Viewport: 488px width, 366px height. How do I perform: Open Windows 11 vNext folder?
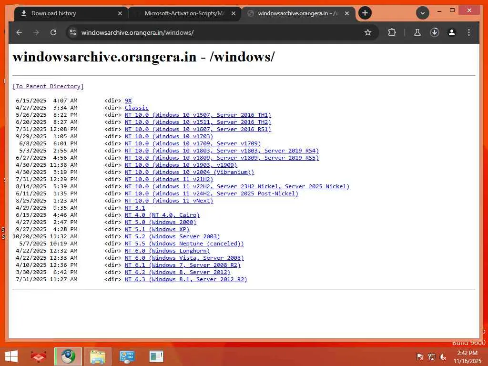(169, 201)
